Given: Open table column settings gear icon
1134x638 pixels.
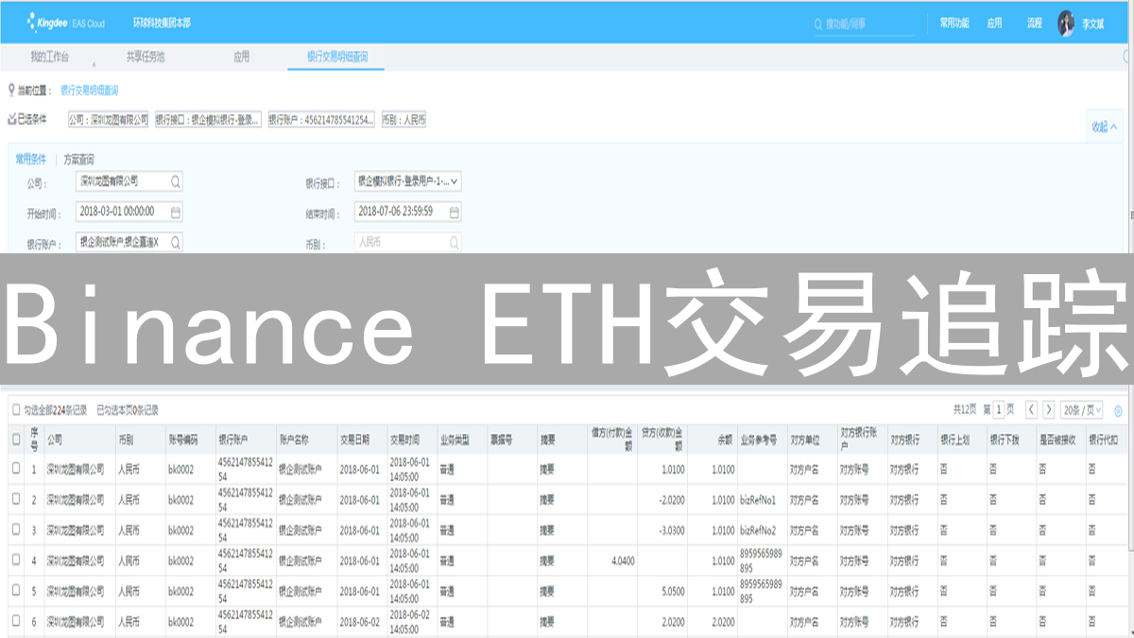Looking at the screenshot, I should (1119, 410).
